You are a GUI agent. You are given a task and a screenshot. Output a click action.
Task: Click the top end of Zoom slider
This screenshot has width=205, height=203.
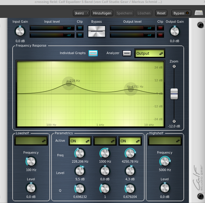pos(174,66)
